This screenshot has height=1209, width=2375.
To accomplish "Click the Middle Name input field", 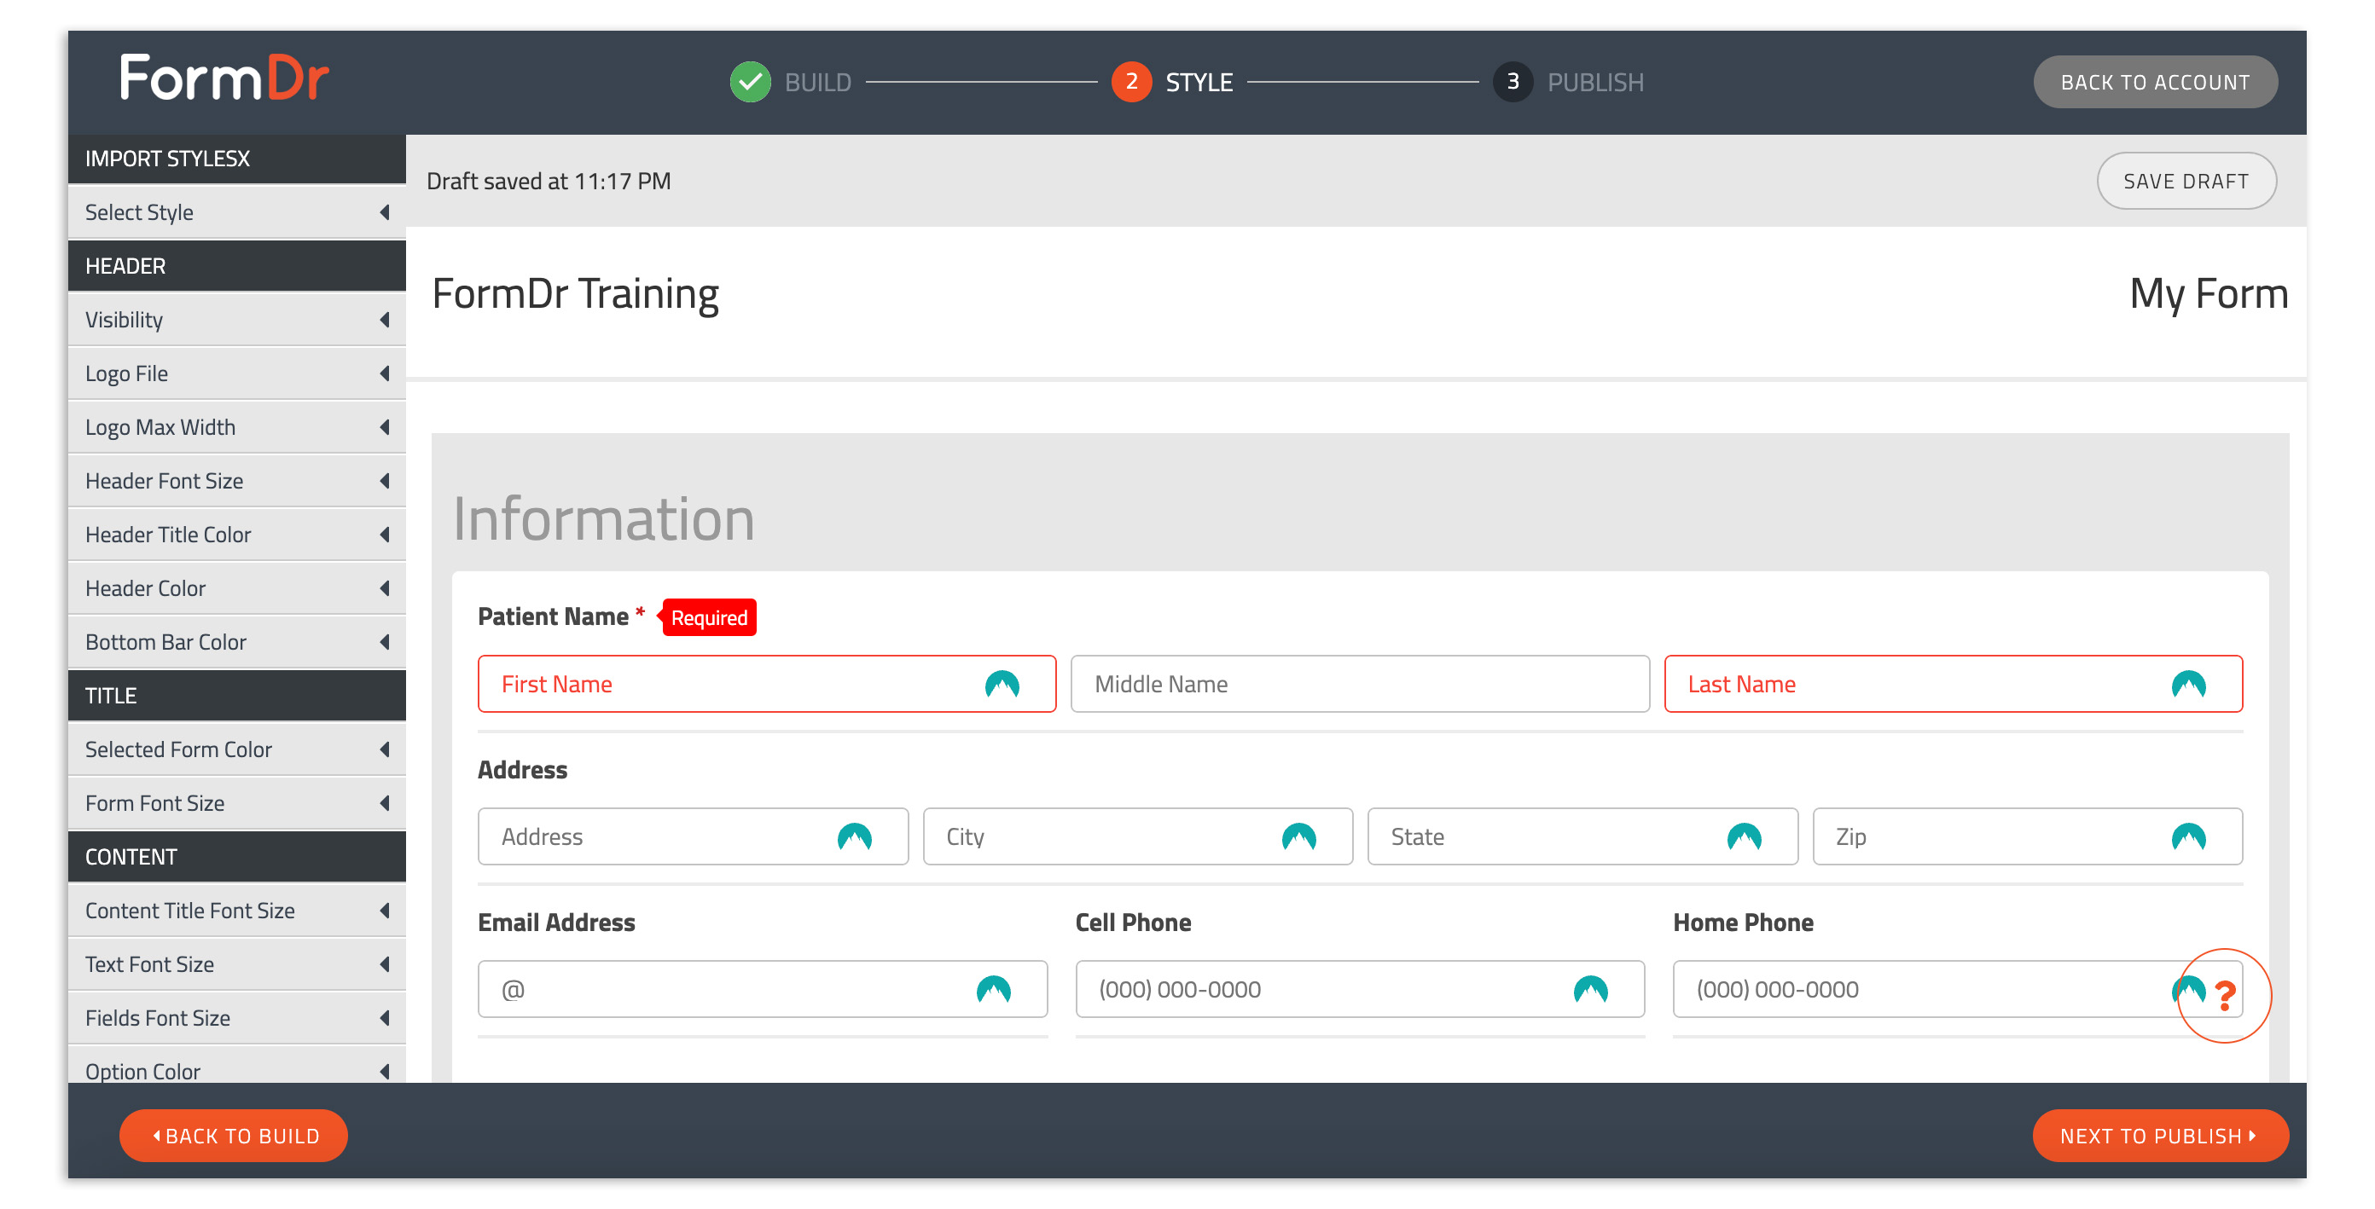I will click(1360, 684).
